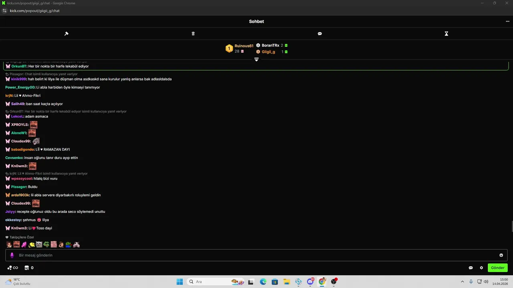
Task: Open the Windows Start menu
Action: (180, 282)
